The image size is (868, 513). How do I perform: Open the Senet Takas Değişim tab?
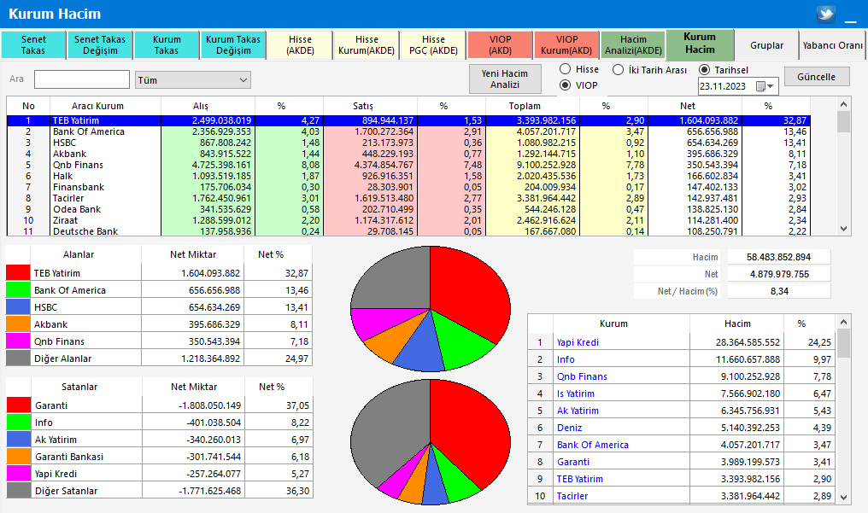tap(100, 44)
